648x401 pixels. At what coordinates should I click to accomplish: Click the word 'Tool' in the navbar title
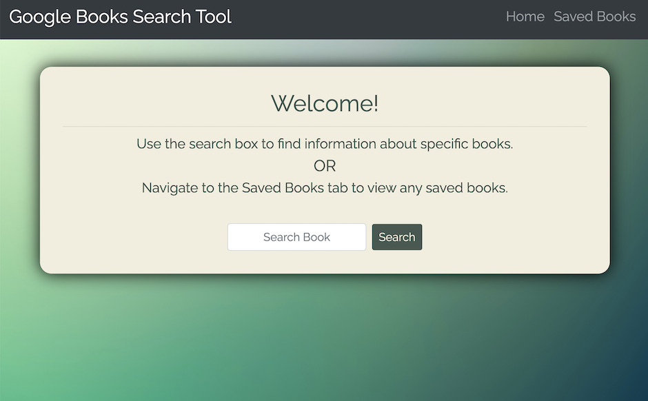click(213, 17)
